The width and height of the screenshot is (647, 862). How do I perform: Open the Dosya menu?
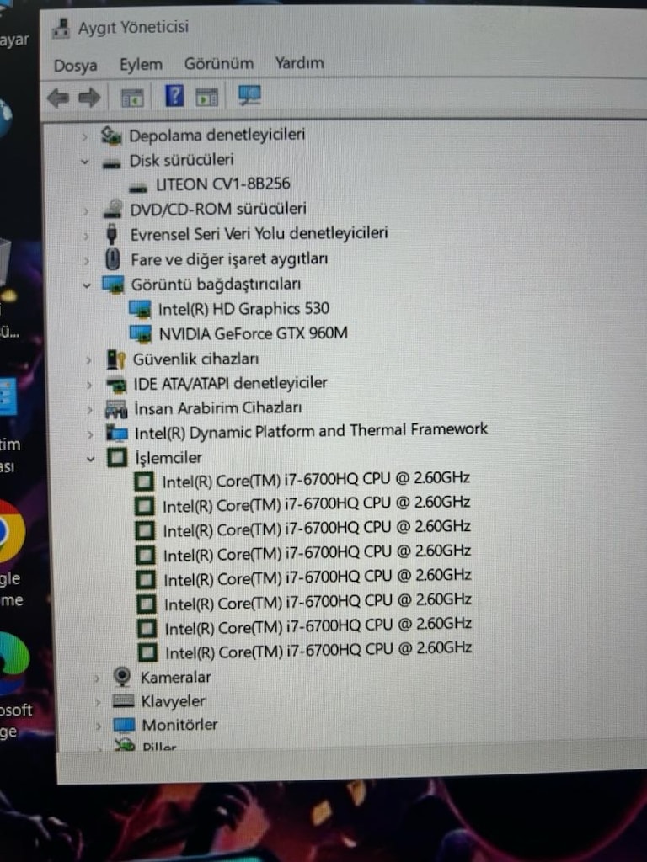coord(75,66)
